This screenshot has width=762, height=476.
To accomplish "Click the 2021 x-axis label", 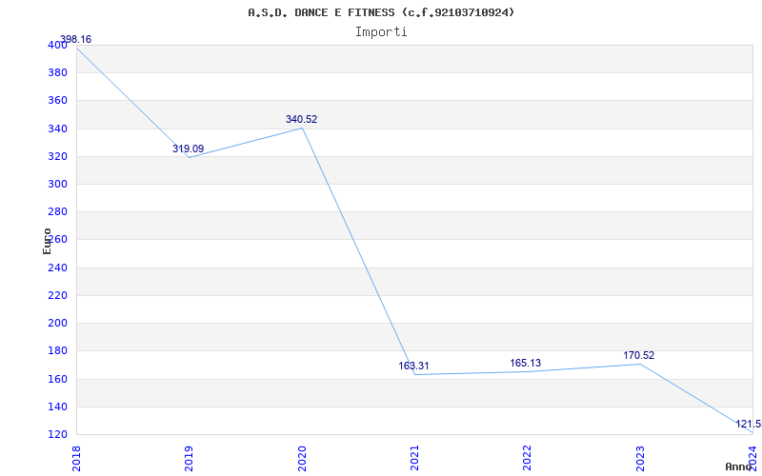I will click(414, 459).
